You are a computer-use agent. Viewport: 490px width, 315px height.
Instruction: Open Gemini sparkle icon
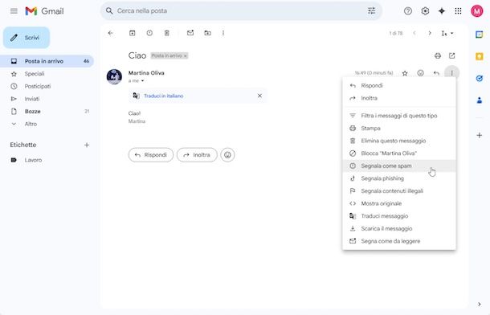(x=442, y=11)
